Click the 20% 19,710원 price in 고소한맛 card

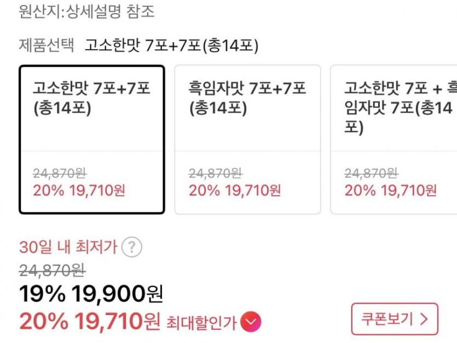tap(79, 190)
